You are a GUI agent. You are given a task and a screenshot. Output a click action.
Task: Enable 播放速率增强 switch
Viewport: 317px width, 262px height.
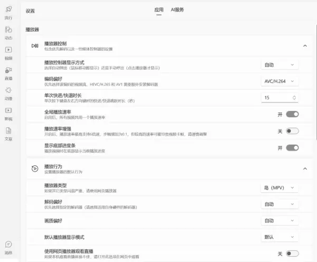click(x=292, y=131)
